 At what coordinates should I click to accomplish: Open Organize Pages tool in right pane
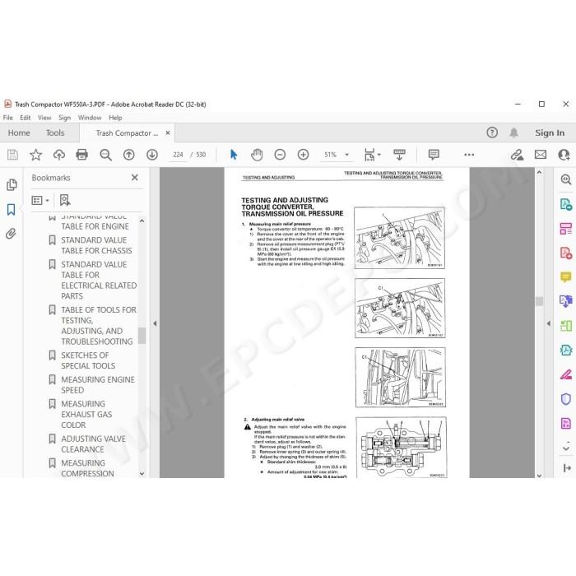click(566, 229)
